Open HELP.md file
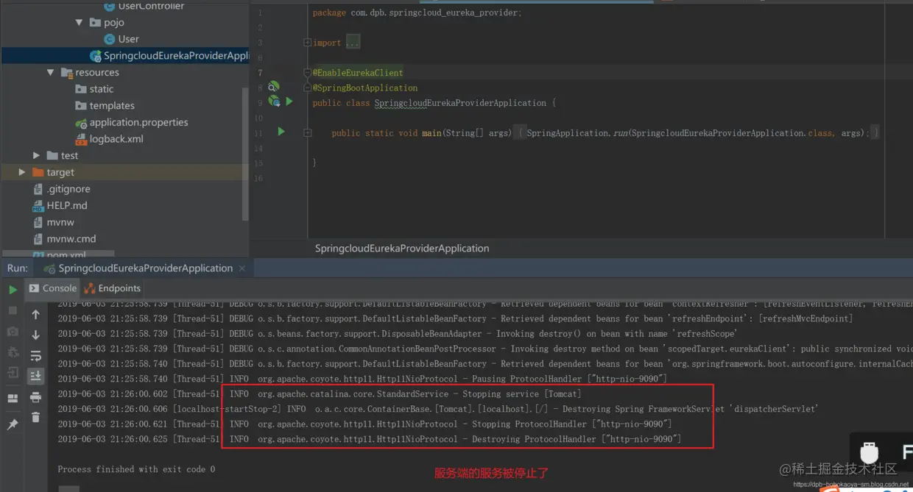 click(x=67, y=206)
